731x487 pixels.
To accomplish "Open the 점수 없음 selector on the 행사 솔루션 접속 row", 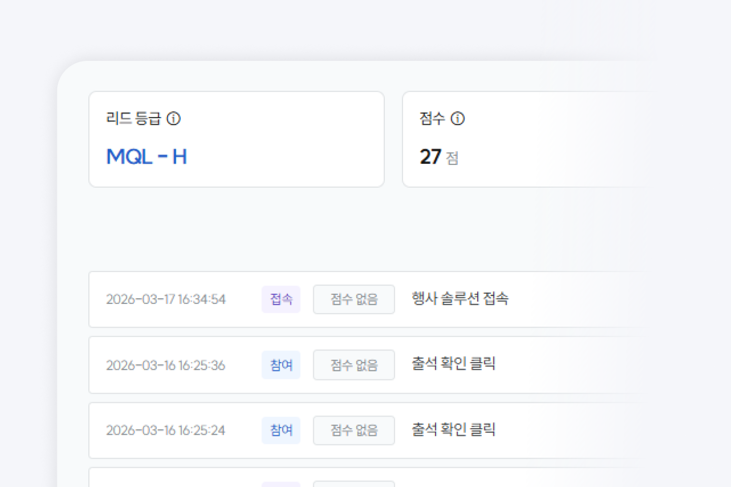I will click(354, 299).
